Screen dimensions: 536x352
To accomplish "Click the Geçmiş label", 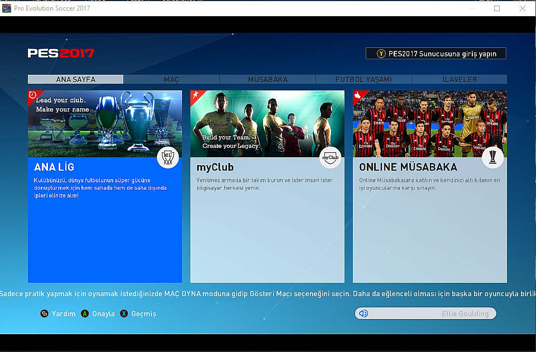I will tap(143, 314).
